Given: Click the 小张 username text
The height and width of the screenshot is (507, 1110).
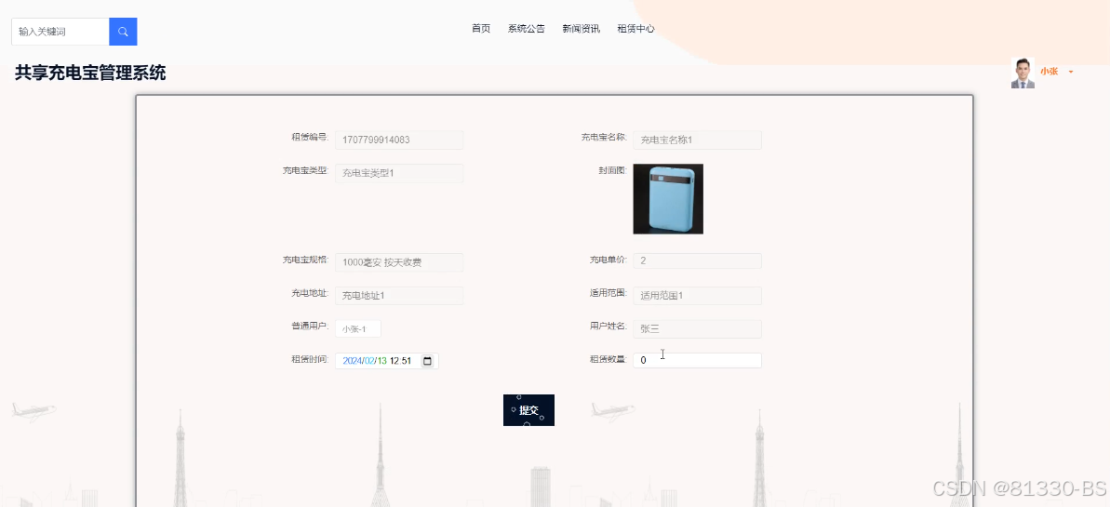Looking at the screenshot, I should click(x=1050, y=72).
